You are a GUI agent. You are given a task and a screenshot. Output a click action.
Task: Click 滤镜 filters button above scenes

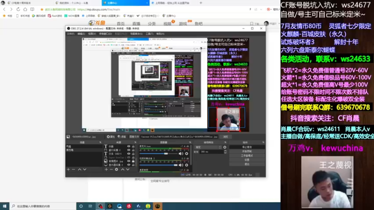pyautogui.click(x=122, y=137)
